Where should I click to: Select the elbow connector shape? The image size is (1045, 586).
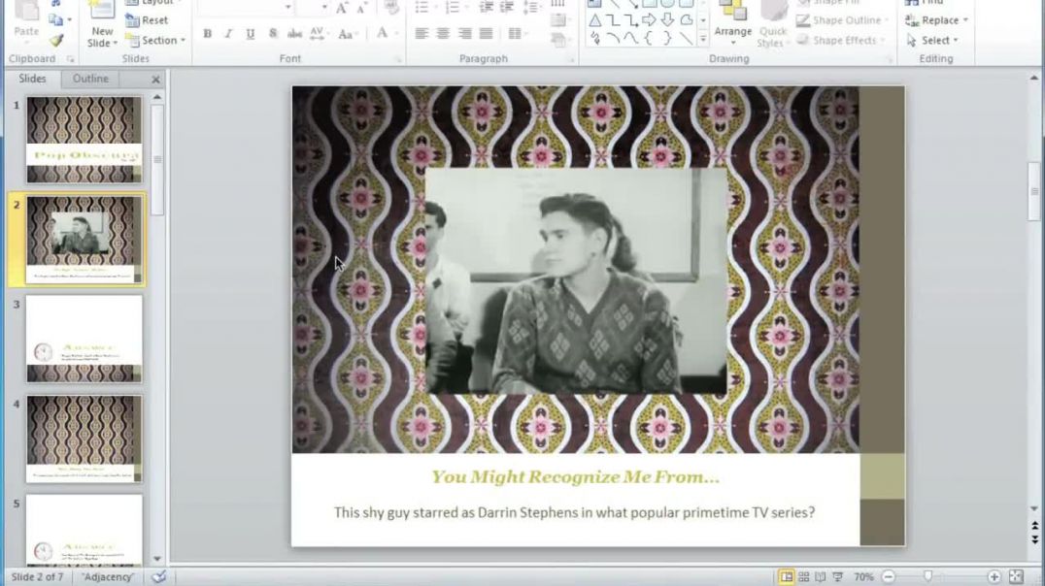pyautogui.click(x=613, y=20)
